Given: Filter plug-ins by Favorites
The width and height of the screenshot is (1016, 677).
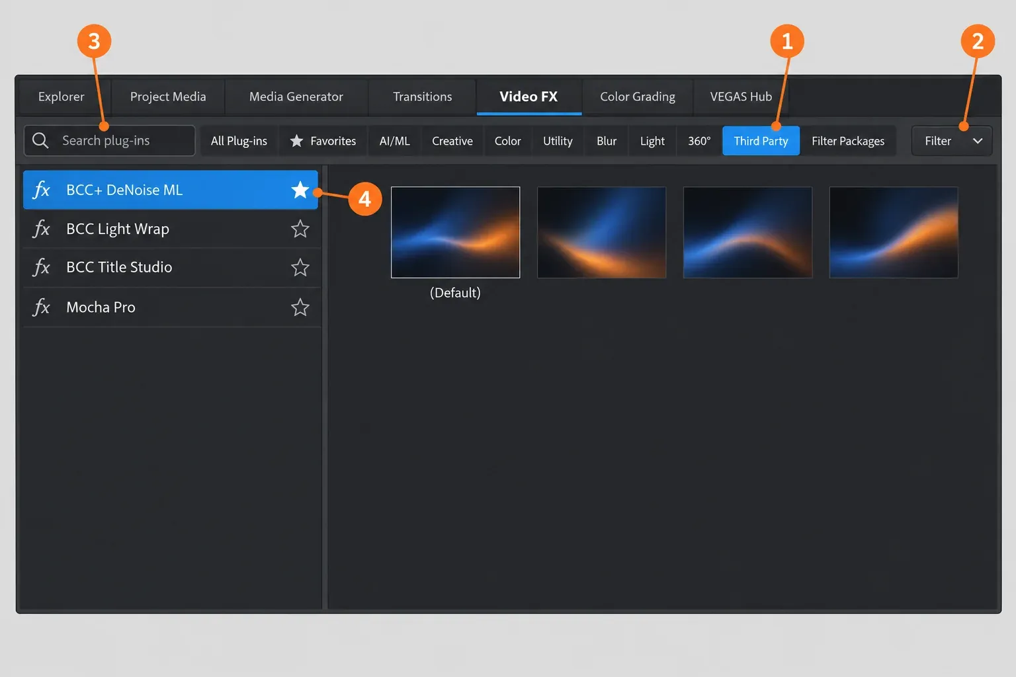Looking at the screenshot, I should click(323, 141).
